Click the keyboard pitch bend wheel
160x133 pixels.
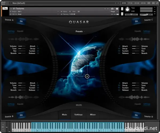click(x=7, y=127)
